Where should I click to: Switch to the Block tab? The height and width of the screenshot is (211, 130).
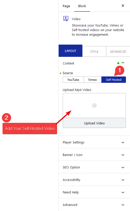click(x=82, y=6)
